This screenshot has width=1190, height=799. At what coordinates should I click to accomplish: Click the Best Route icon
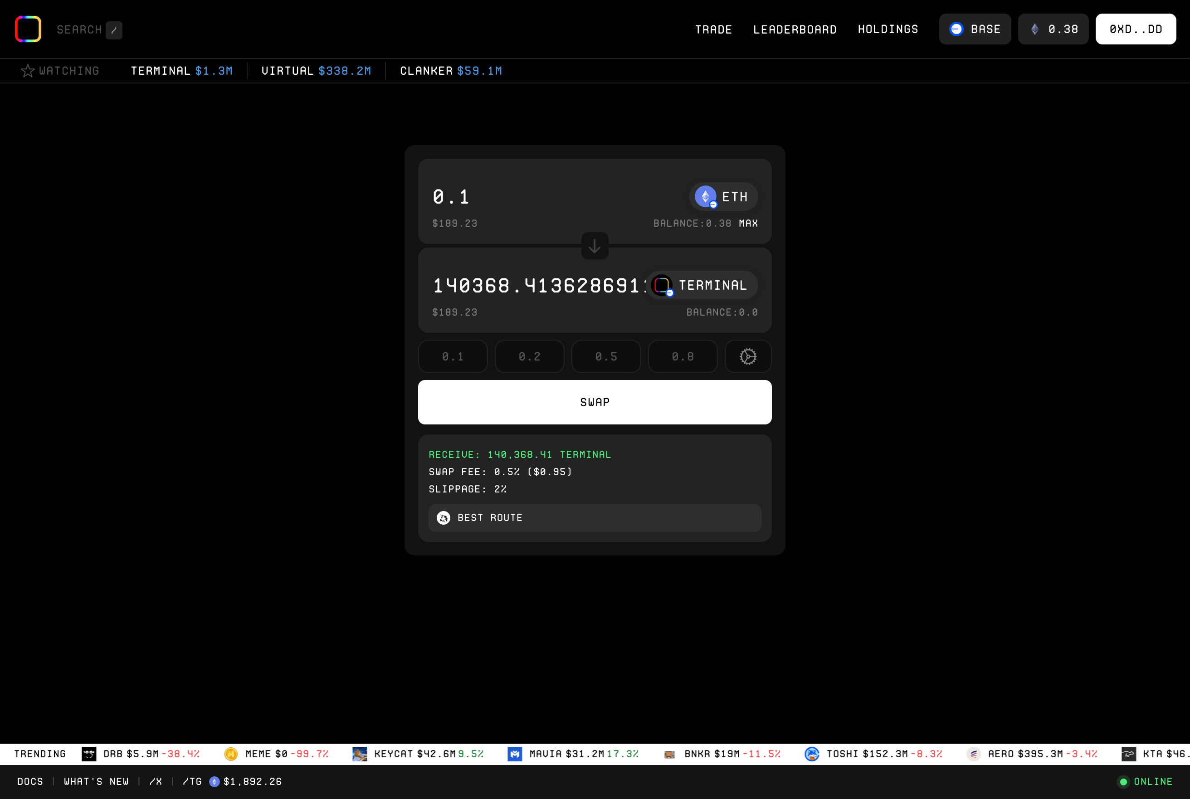coord(444,518)
